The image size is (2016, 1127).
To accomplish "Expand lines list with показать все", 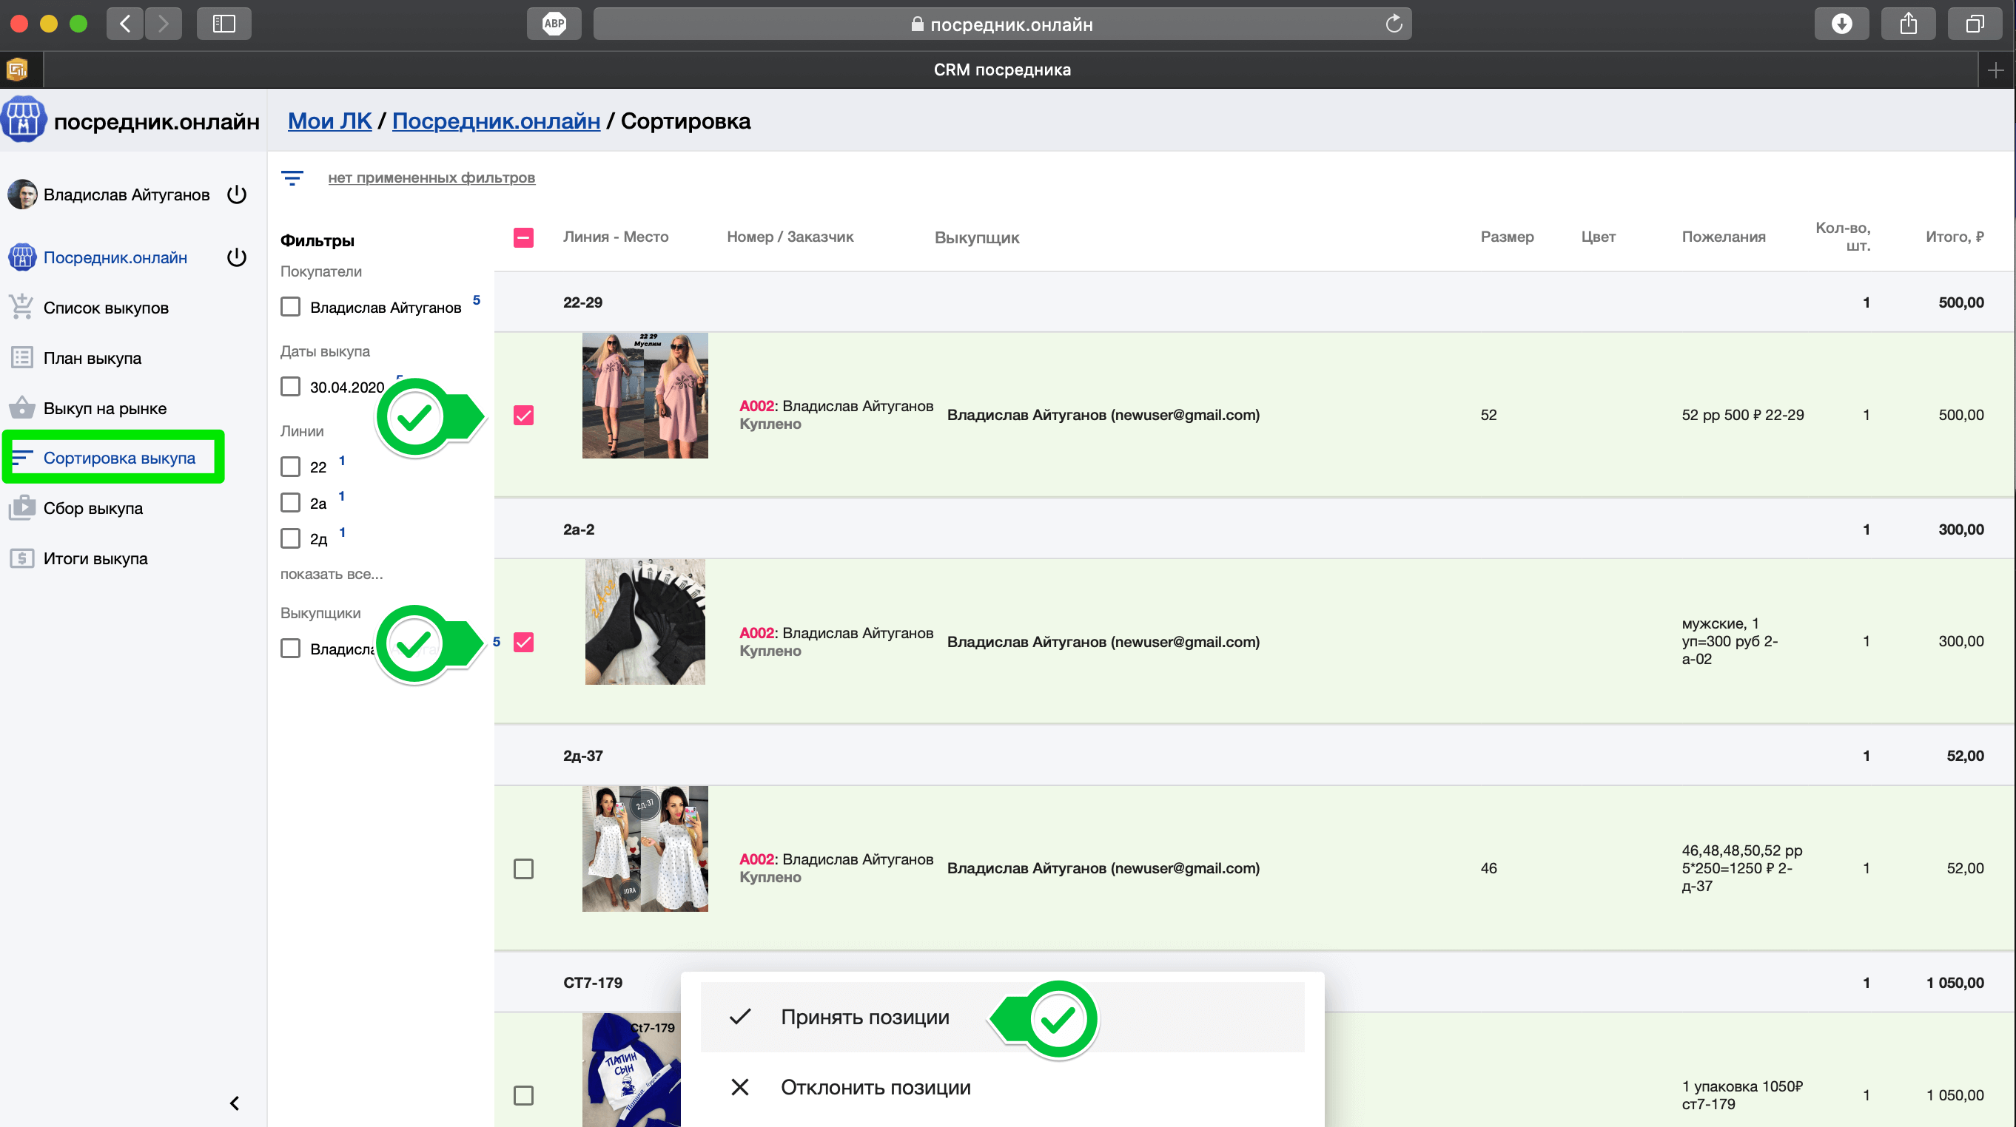I will (x=331, y=573).
